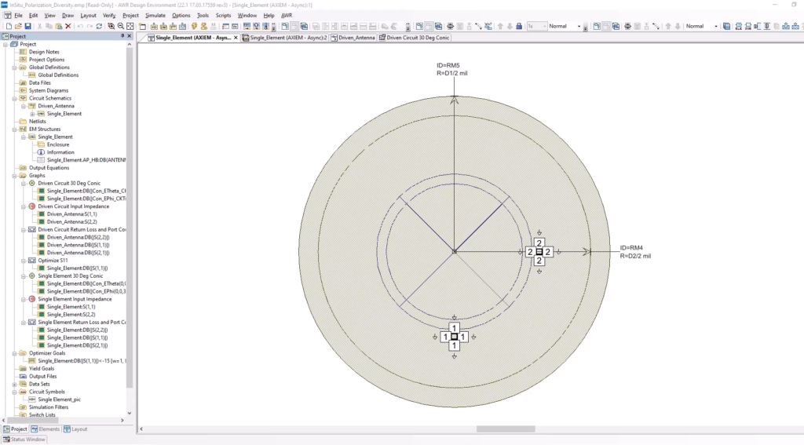
Task: Select the Information item under EM Structures
Action: pyautogui.click(x=60, y=152)
